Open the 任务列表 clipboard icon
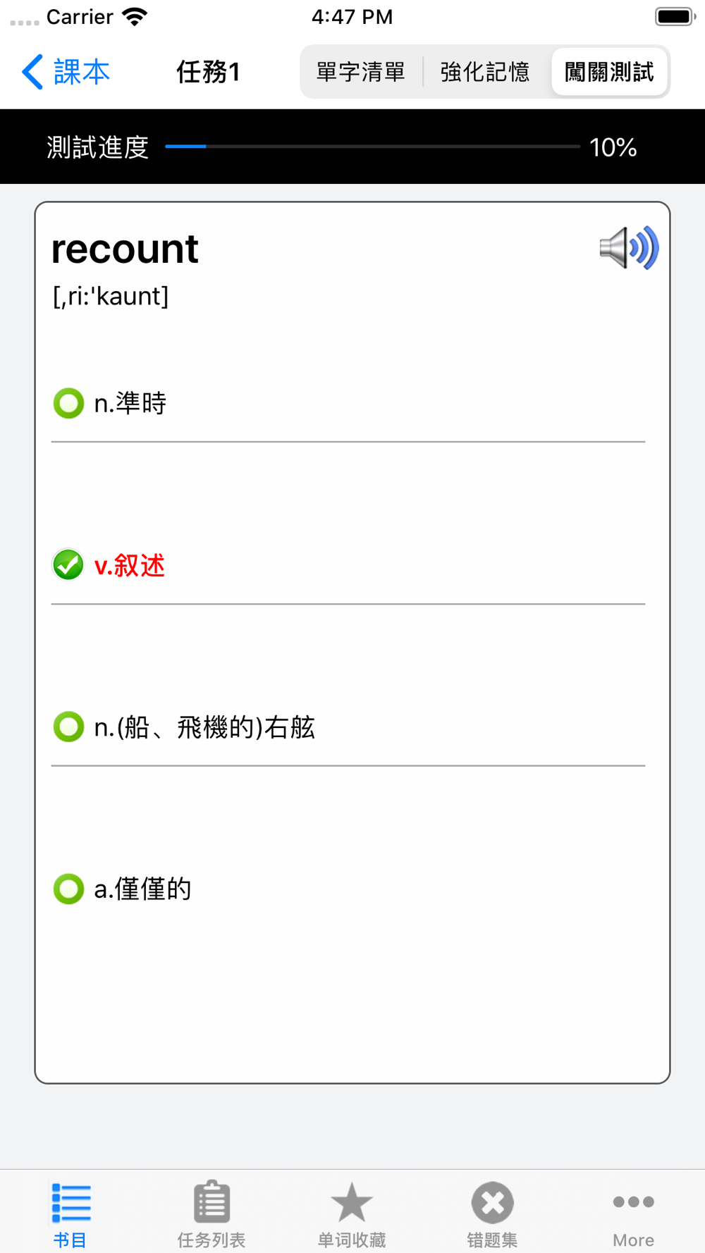705x1253 pixels. click(211, 1202)
